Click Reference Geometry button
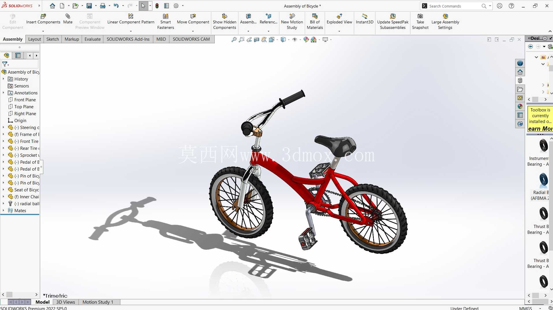553x310 pixels. pyautogui.click(x=268, y=19)
